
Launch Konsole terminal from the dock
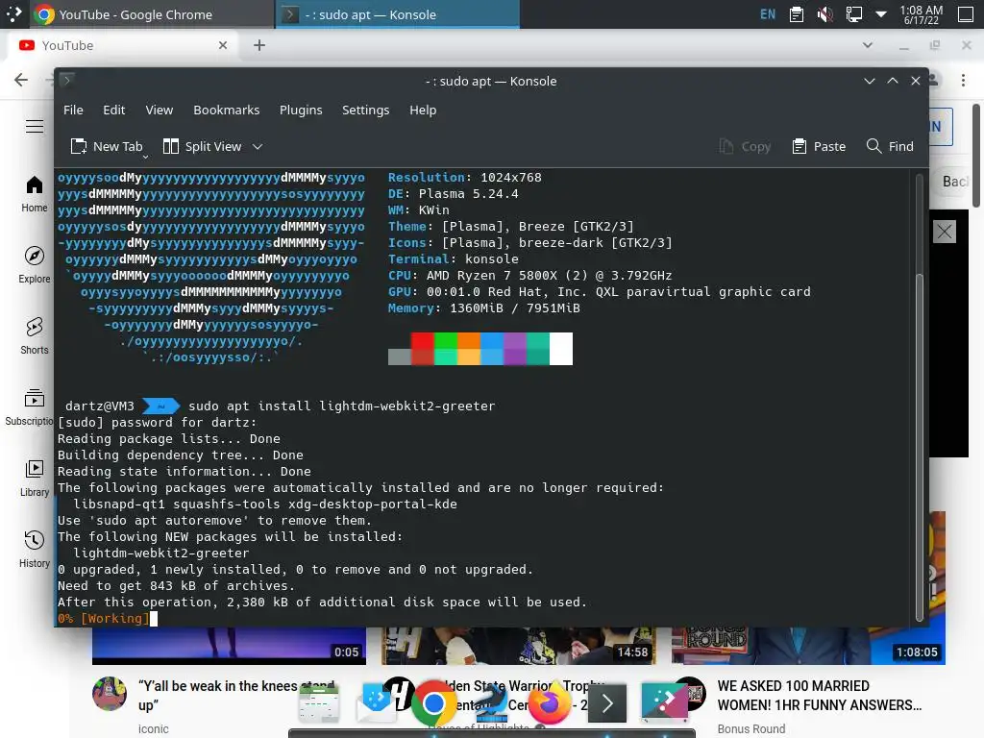pyautogui.click(x=607, y=702)
